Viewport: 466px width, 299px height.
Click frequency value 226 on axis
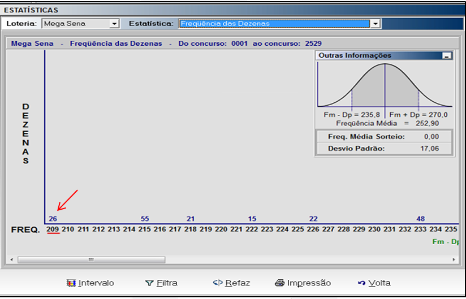(313, 229)
